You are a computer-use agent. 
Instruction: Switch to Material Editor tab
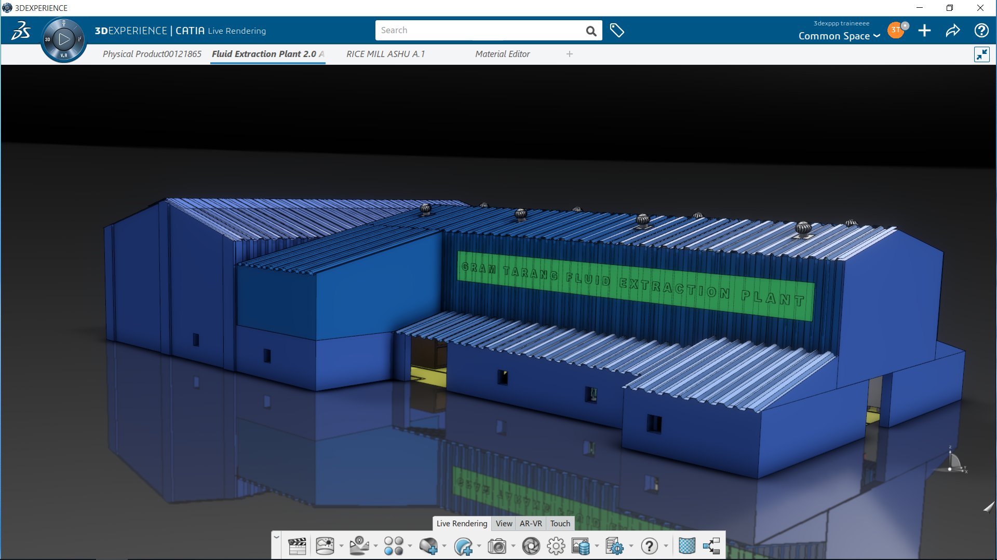503,54
